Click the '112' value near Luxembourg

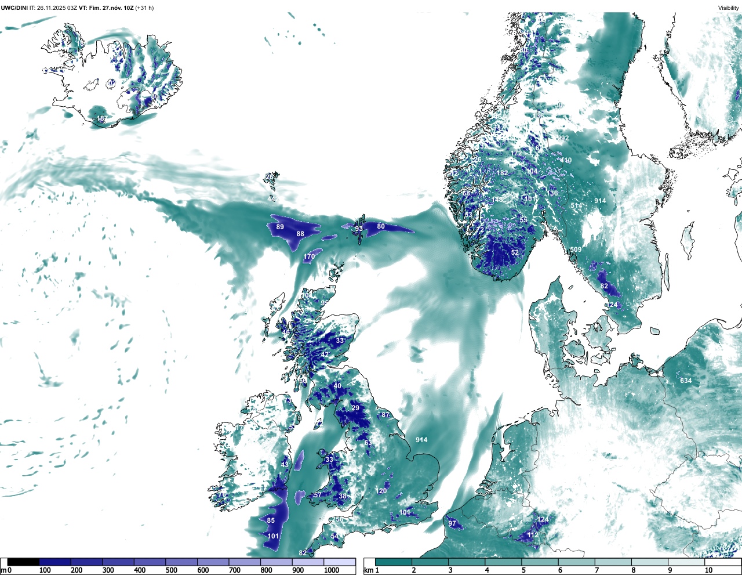(x=533, y=535)
